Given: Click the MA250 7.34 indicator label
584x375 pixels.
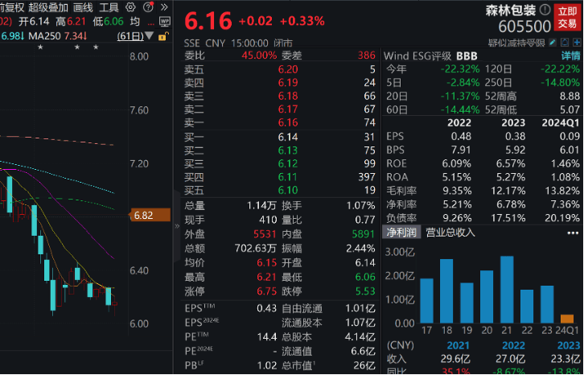Looking at the screenshot, I should coord(58,36).
